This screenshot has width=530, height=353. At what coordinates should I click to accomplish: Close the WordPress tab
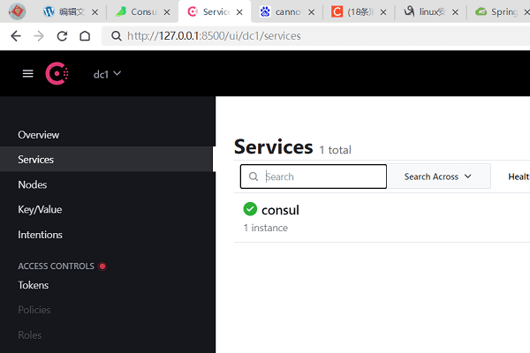(x=95, y=12)
